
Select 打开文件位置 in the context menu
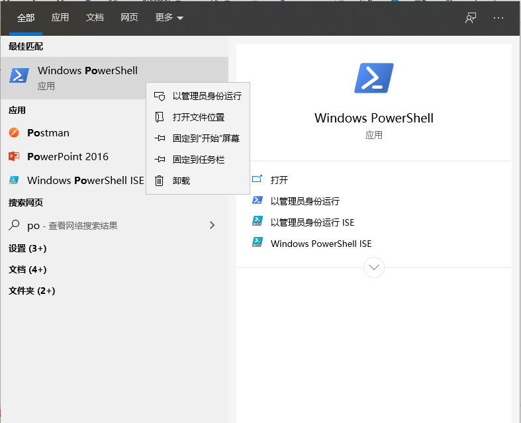pos(198,117)
